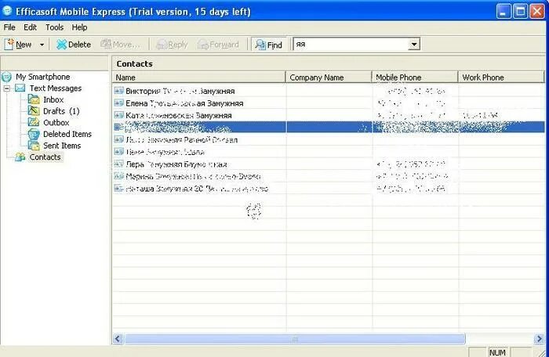Select Contacts in the tree

tap(45, 157)
